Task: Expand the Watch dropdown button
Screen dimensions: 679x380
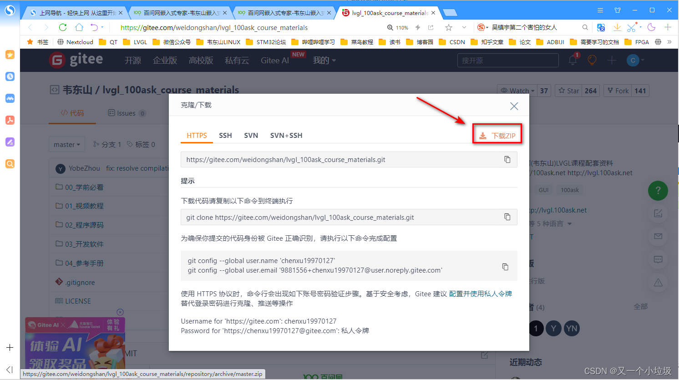Action: [517, 91]
